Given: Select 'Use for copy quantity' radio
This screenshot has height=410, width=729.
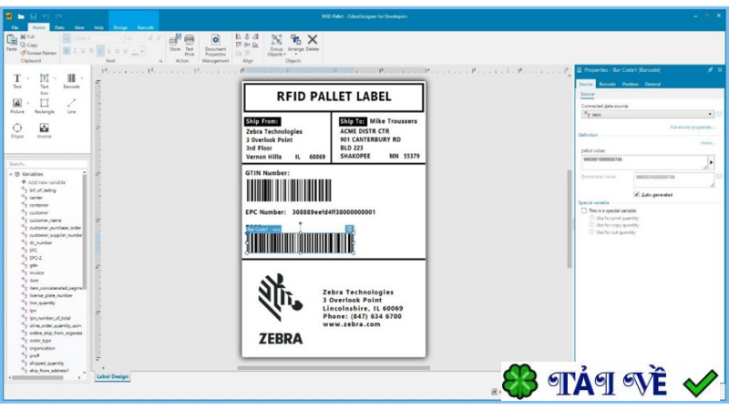Looking at the screenshot, I should (x=591, y=225).
